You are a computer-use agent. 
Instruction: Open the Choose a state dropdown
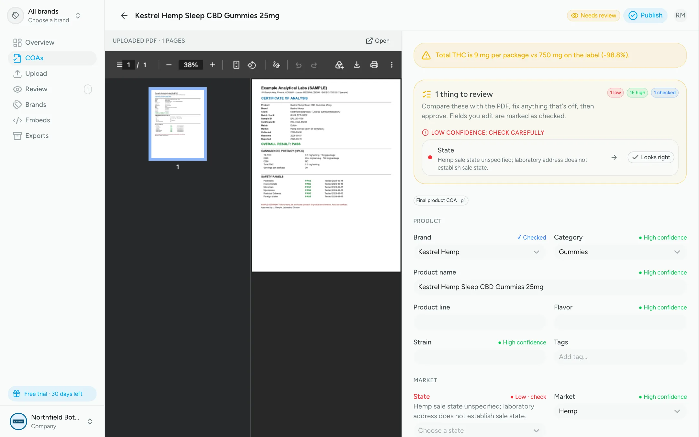[x=480, y=430]
